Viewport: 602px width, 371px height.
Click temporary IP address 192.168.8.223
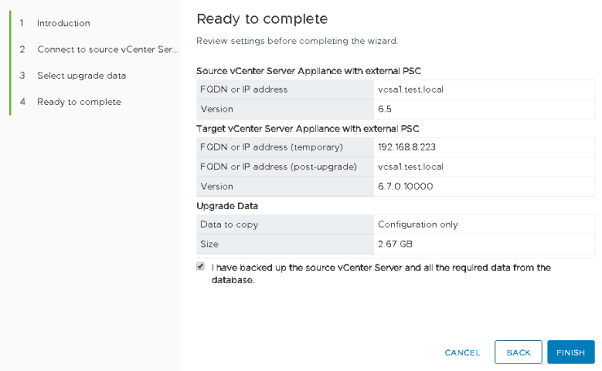click(x=407, y=147)
